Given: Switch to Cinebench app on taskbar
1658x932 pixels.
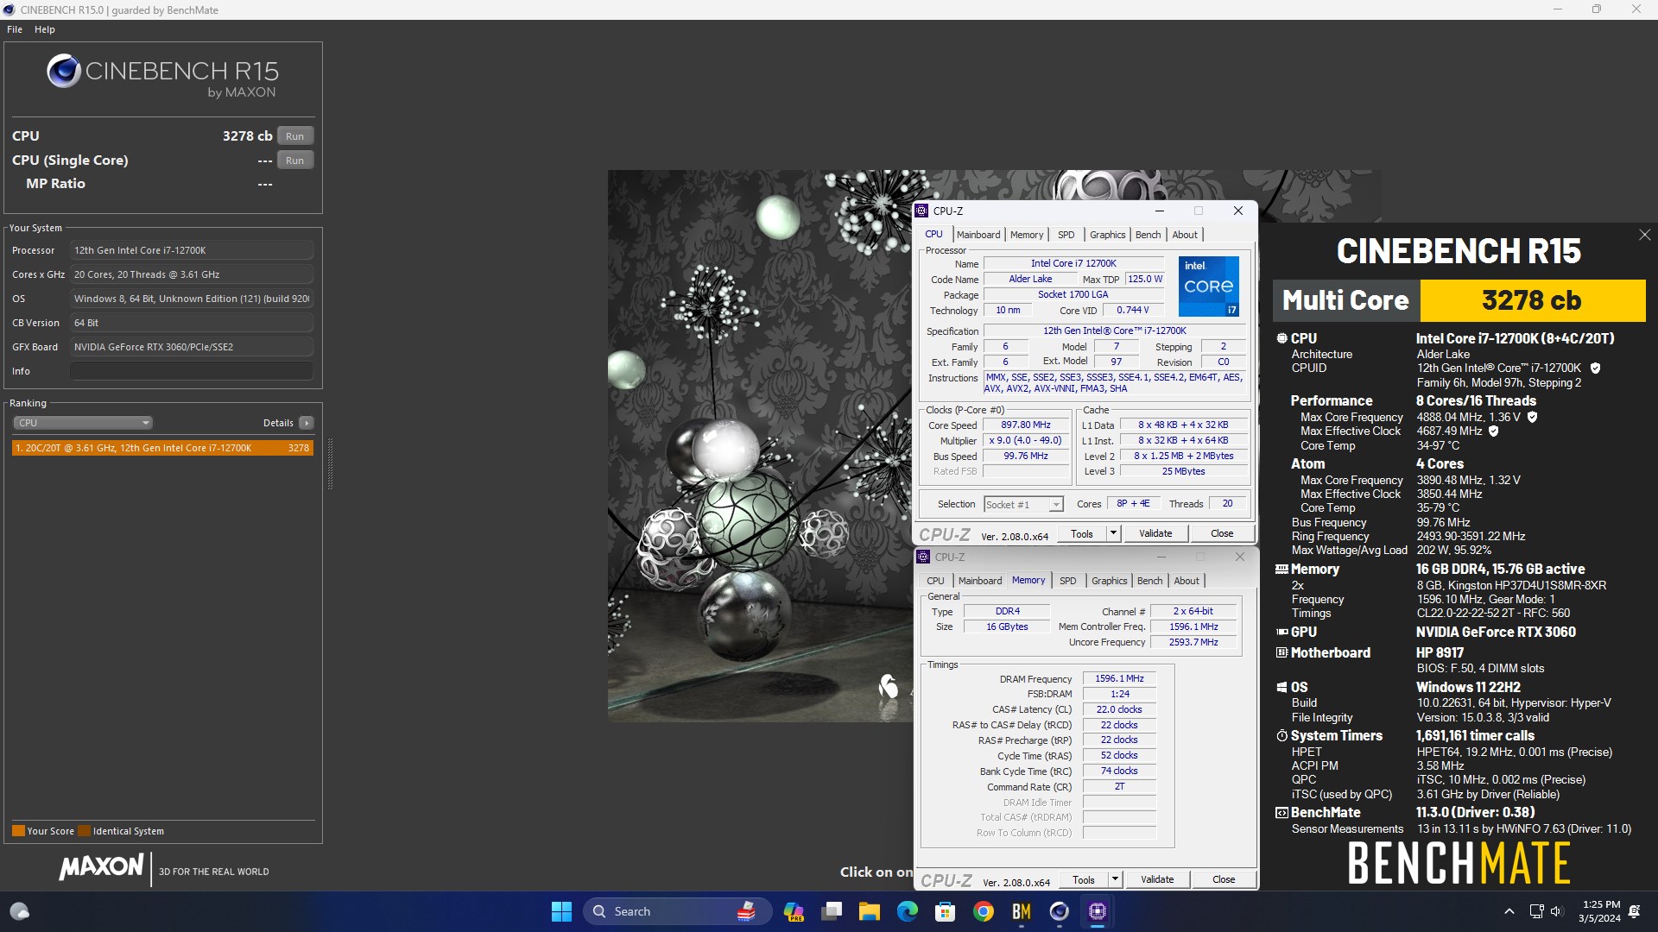Looking at the screenshot, I should (x=1060, y=911).
